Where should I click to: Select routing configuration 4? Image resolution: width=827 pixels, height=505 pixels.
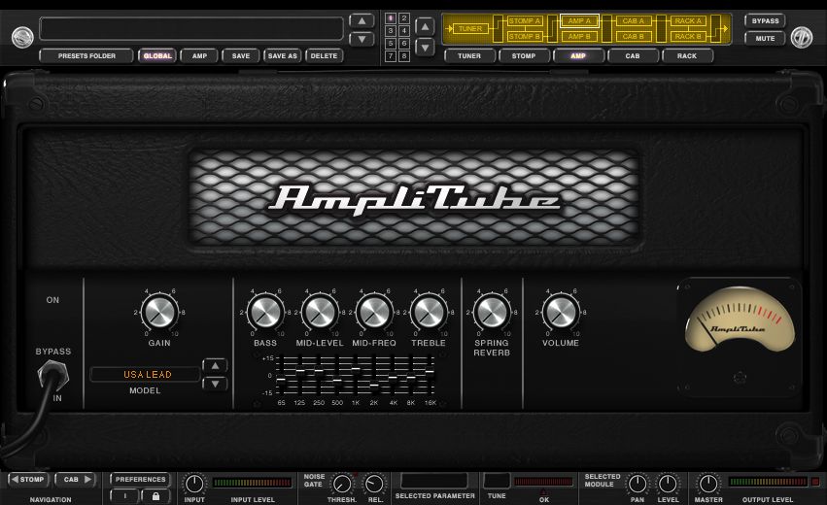coord(404,31)
